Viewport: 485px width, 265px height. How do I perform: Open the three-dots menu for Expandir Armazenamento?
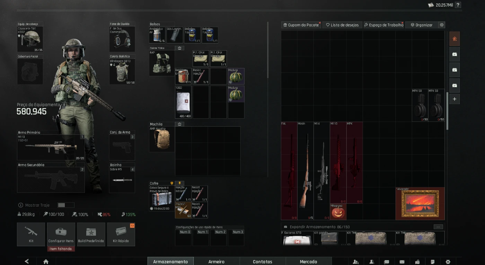tap(438, 227)
